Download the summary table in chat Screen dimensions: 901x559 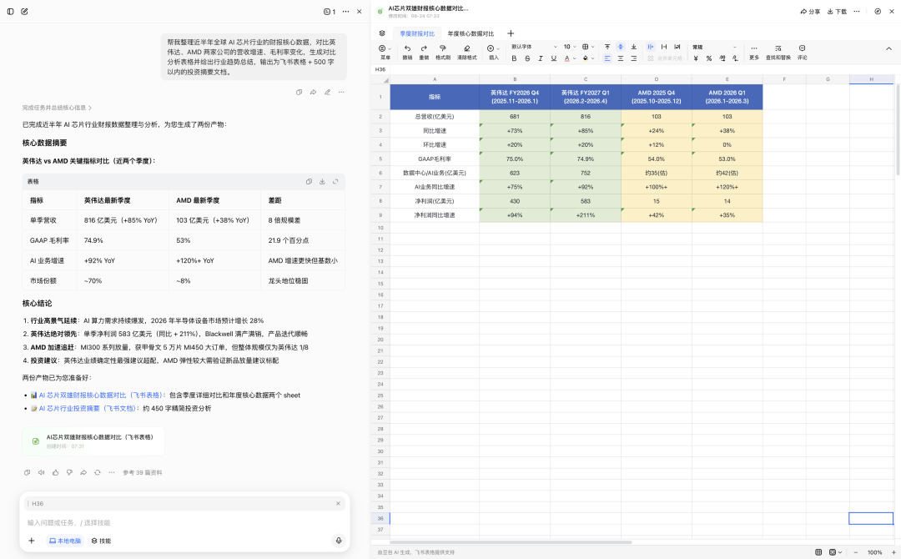point(322,182)
